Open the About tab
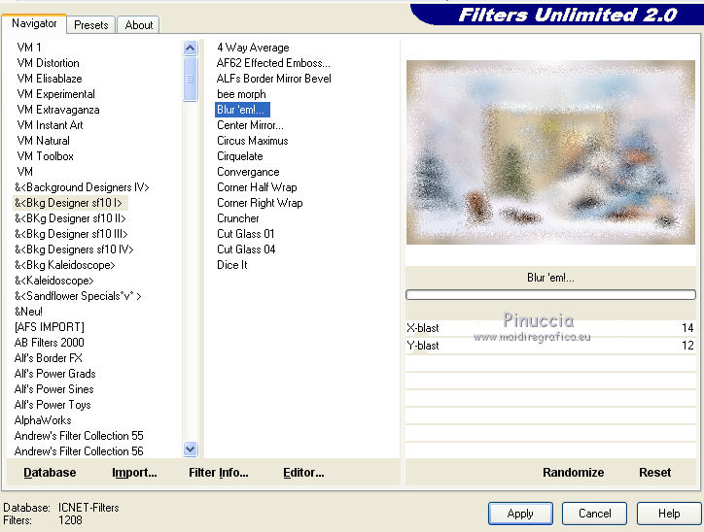Image resolution: width=704 pixels, height=532 pixels. click(139, 25)
